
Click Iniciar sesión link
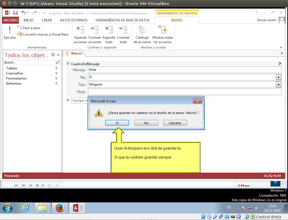coord(267,20)
